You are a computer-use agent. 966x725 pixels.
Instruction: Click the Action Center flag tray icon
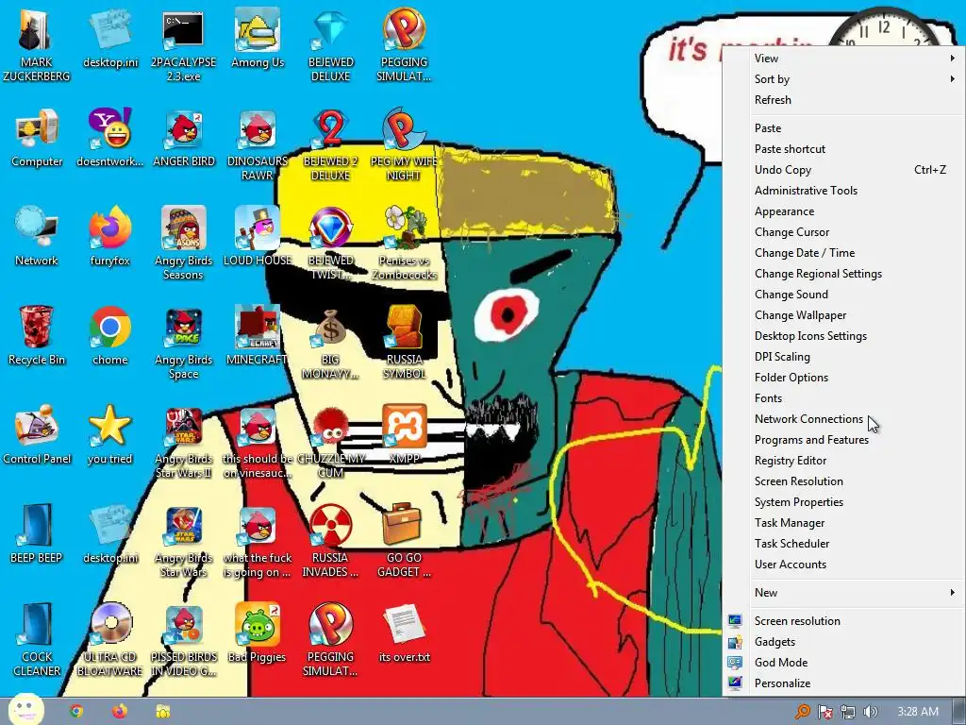824,712
